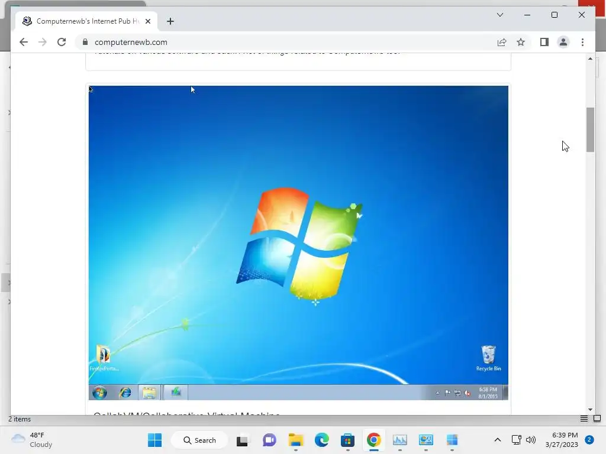
Task: Open the Chat app from the taskbar
Action: point(269,440)
